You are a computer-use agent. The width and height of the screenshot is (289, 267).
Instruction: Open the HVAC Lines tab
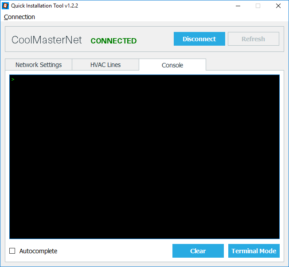105,65
